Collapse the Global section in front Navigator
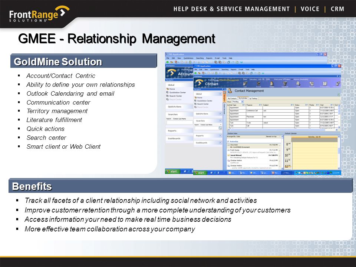356x267 pixels. coord(220,94)
